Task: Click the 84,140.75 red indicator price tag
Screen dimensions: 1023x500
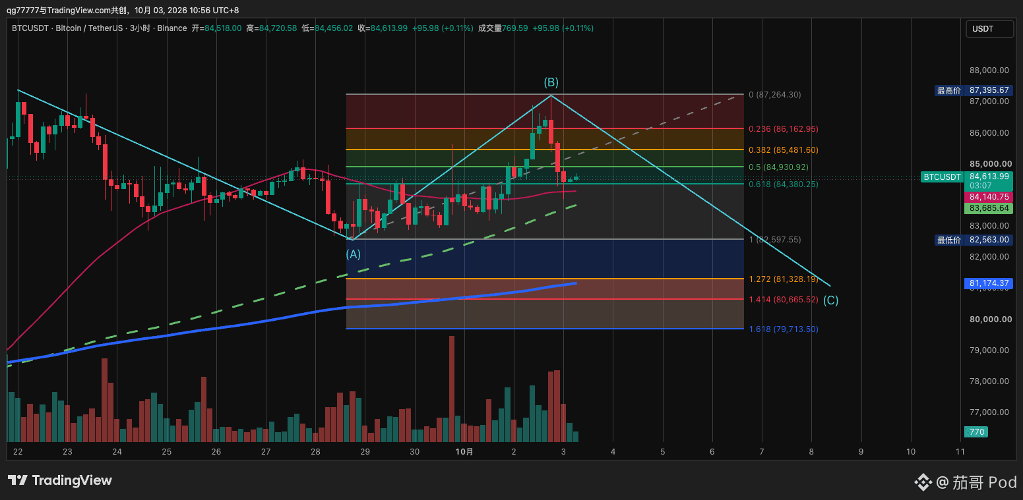Action: click(989, 197)
